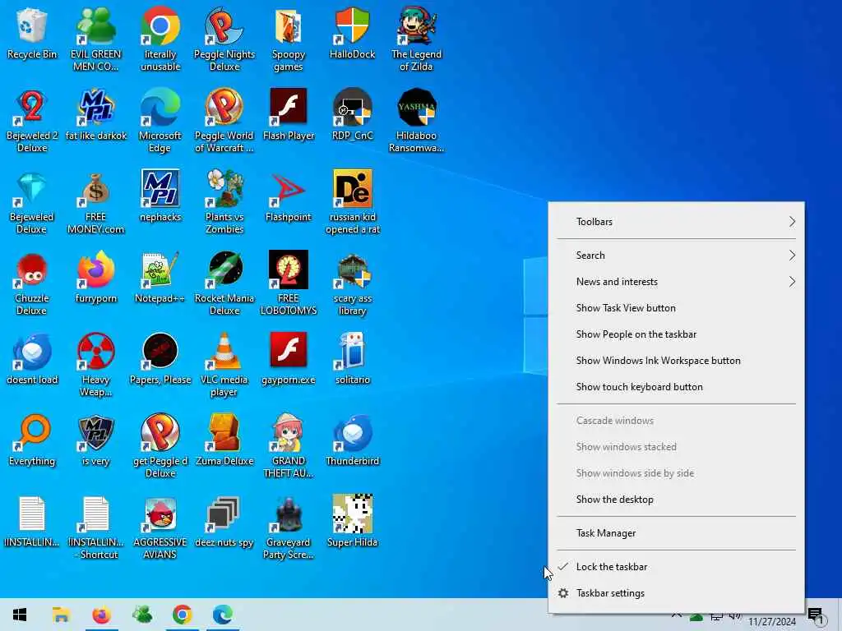The width and height of the screenshot is (842, 631).
Task: Open the notification center icon
Action: point(817,615)
